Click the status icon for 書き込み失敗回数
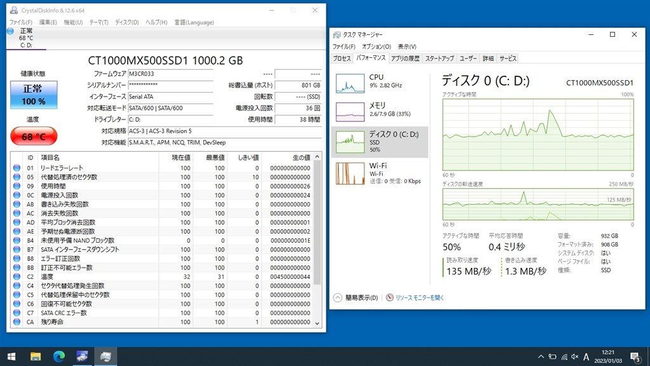650x366 pixels. pyautogui.click(x=17, y=204)
